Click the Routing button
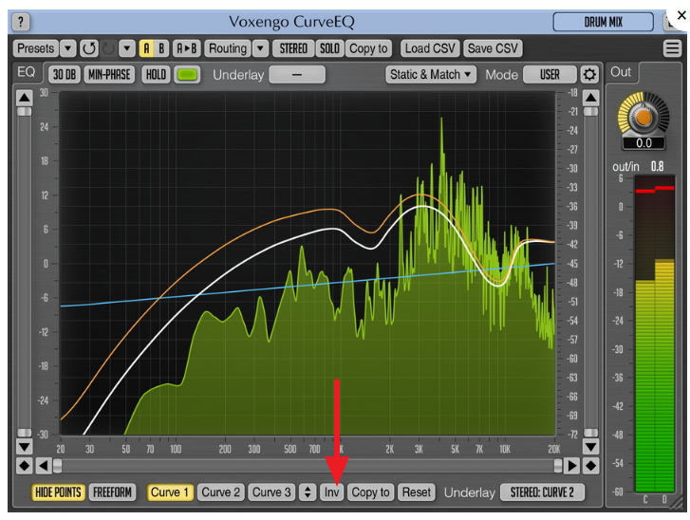The image size is (690, 520). point(228,48)
